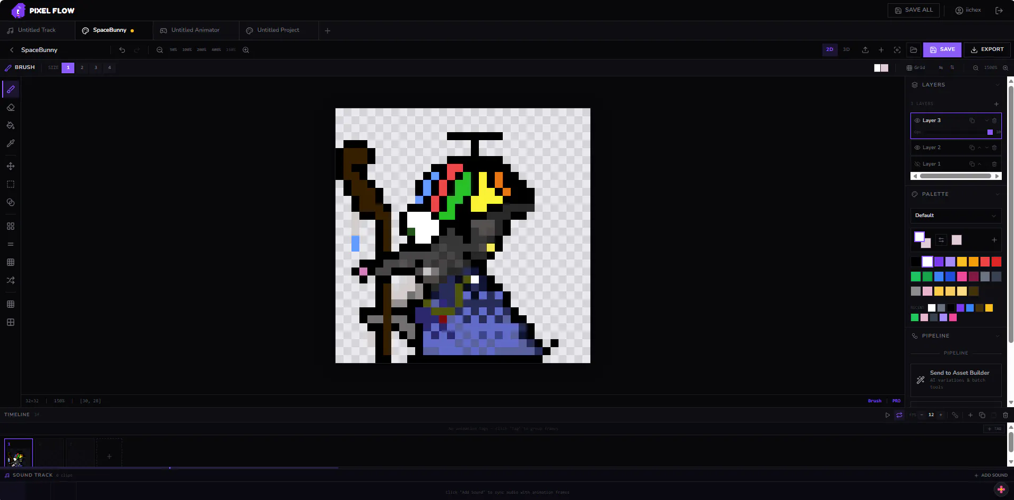Image resolution: width=1014 pixels, height=500 pixels.
Task: Select the overlapping circles shape tool
Action: pyautogui.click(x=11, y=202)
